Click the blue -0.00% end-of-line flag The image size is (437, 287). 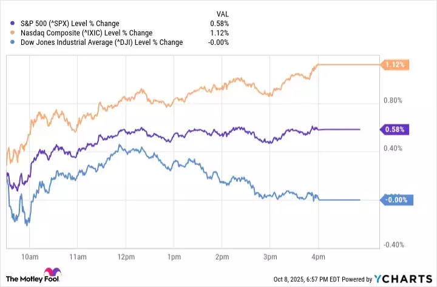(x=396, y=200)
